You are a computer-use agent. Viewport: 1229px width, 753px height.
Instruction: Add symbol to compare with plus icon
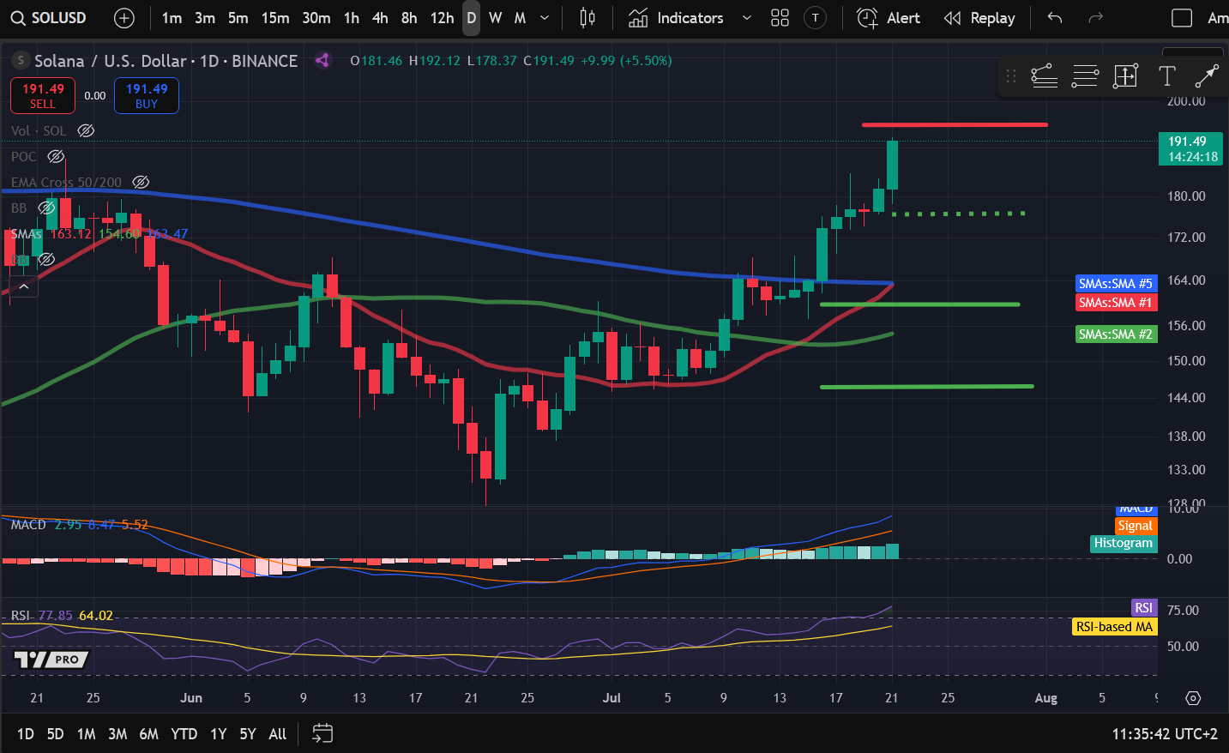[x=124, y=18]
